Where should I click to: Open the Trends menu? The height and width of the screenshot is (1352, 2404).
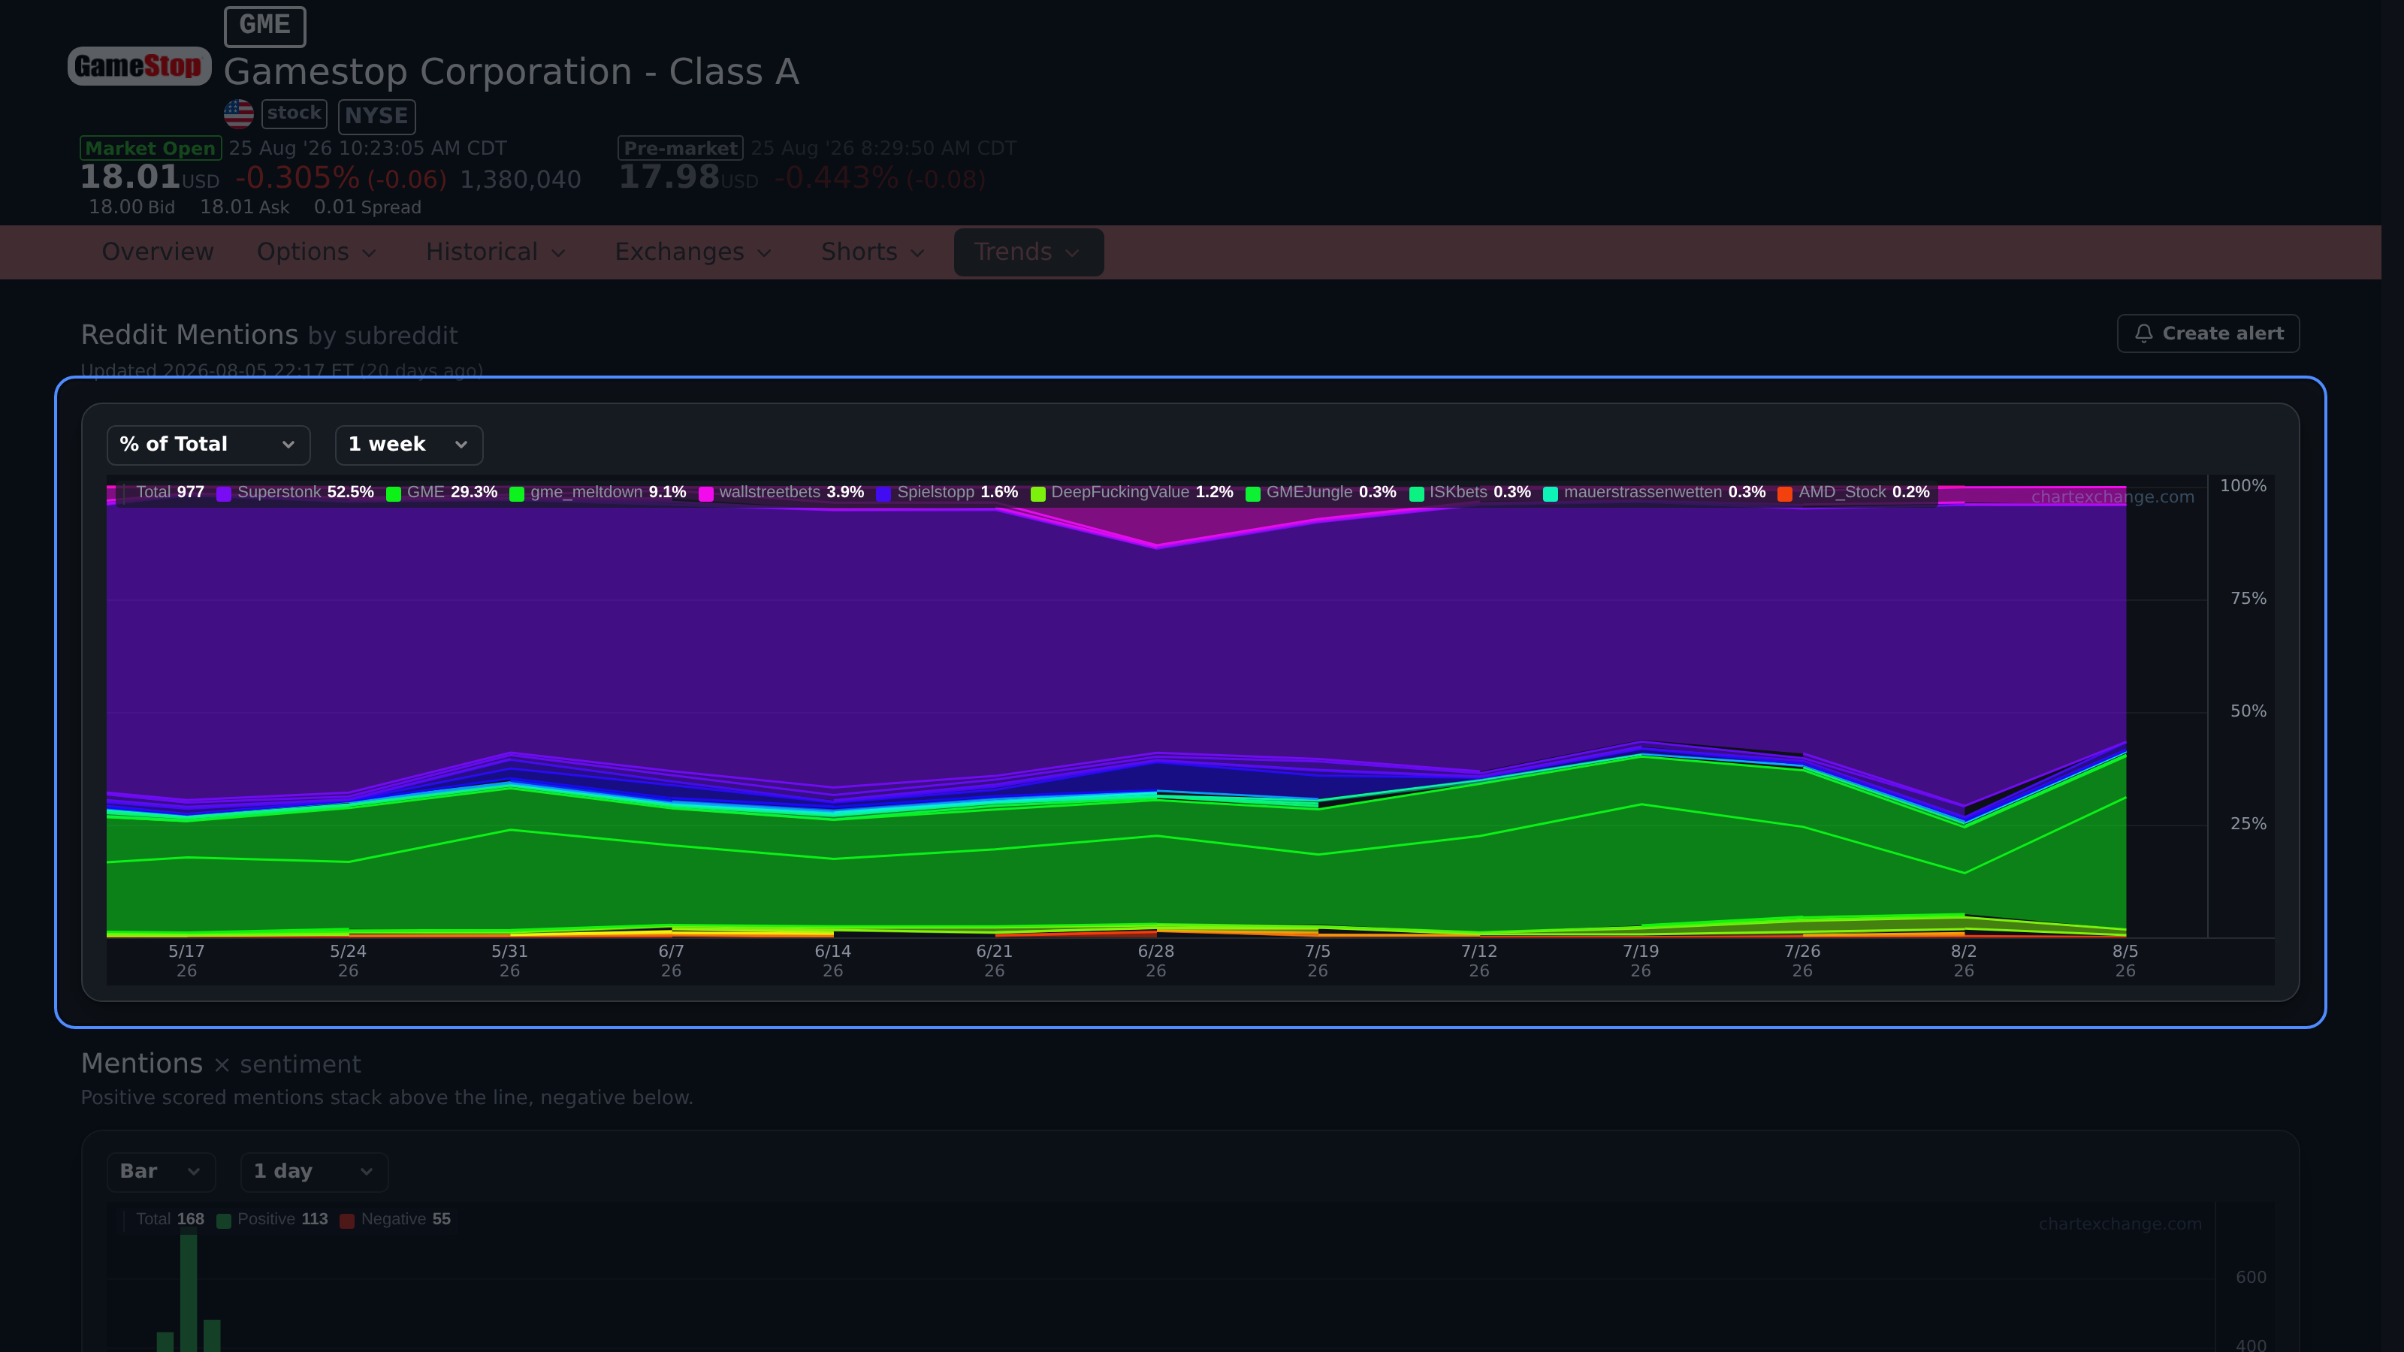coord(1028,252)
